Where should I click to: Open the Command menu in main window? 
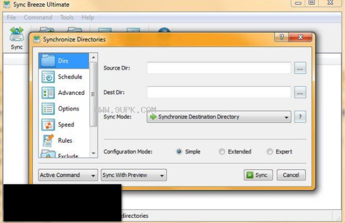(38, 17)
